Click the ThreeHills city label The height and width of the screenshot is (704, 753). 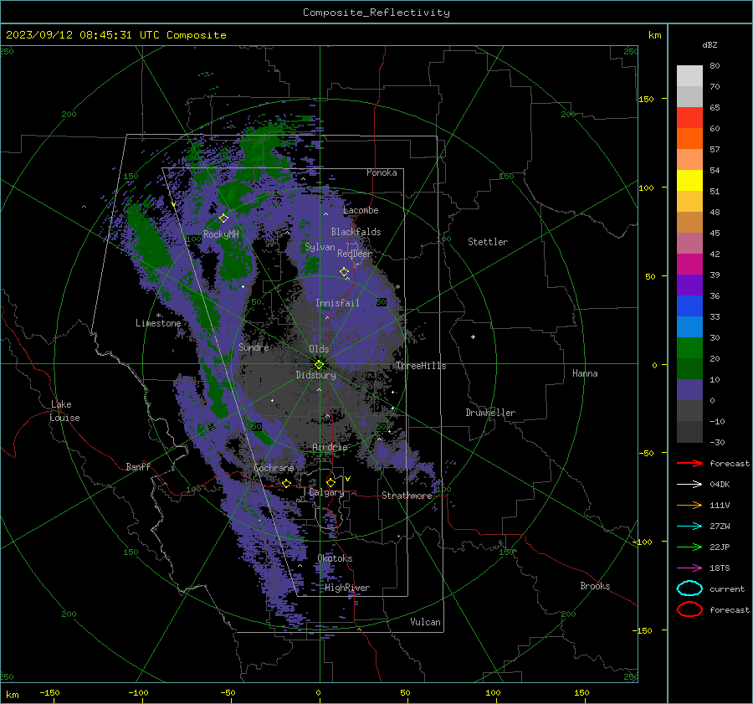421,366
